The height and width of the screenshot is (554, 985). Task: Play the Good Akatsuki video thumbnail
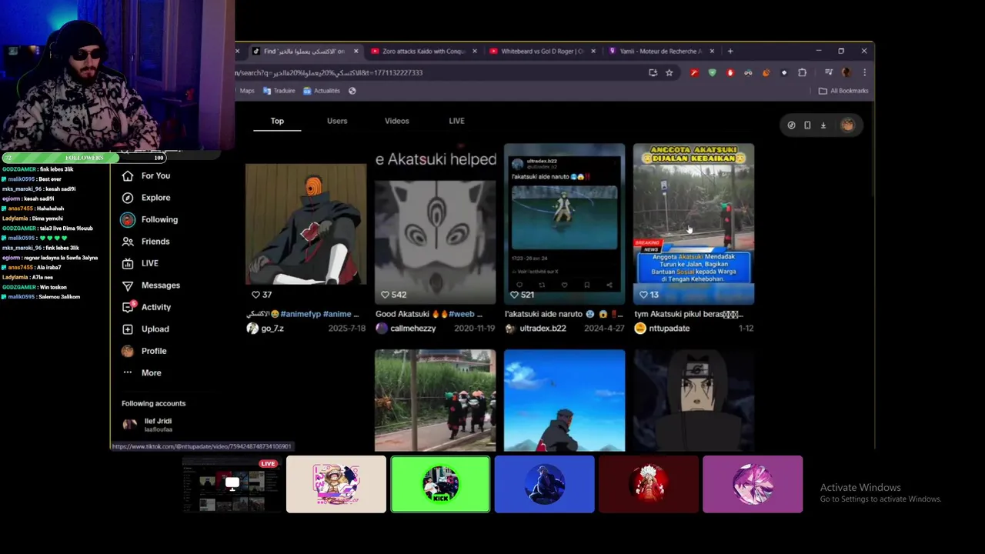tap(436, 223)
